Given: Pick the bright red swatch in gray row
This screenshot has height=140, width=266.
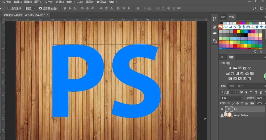Looking at the screenshot, I should [x=235, y=31].
